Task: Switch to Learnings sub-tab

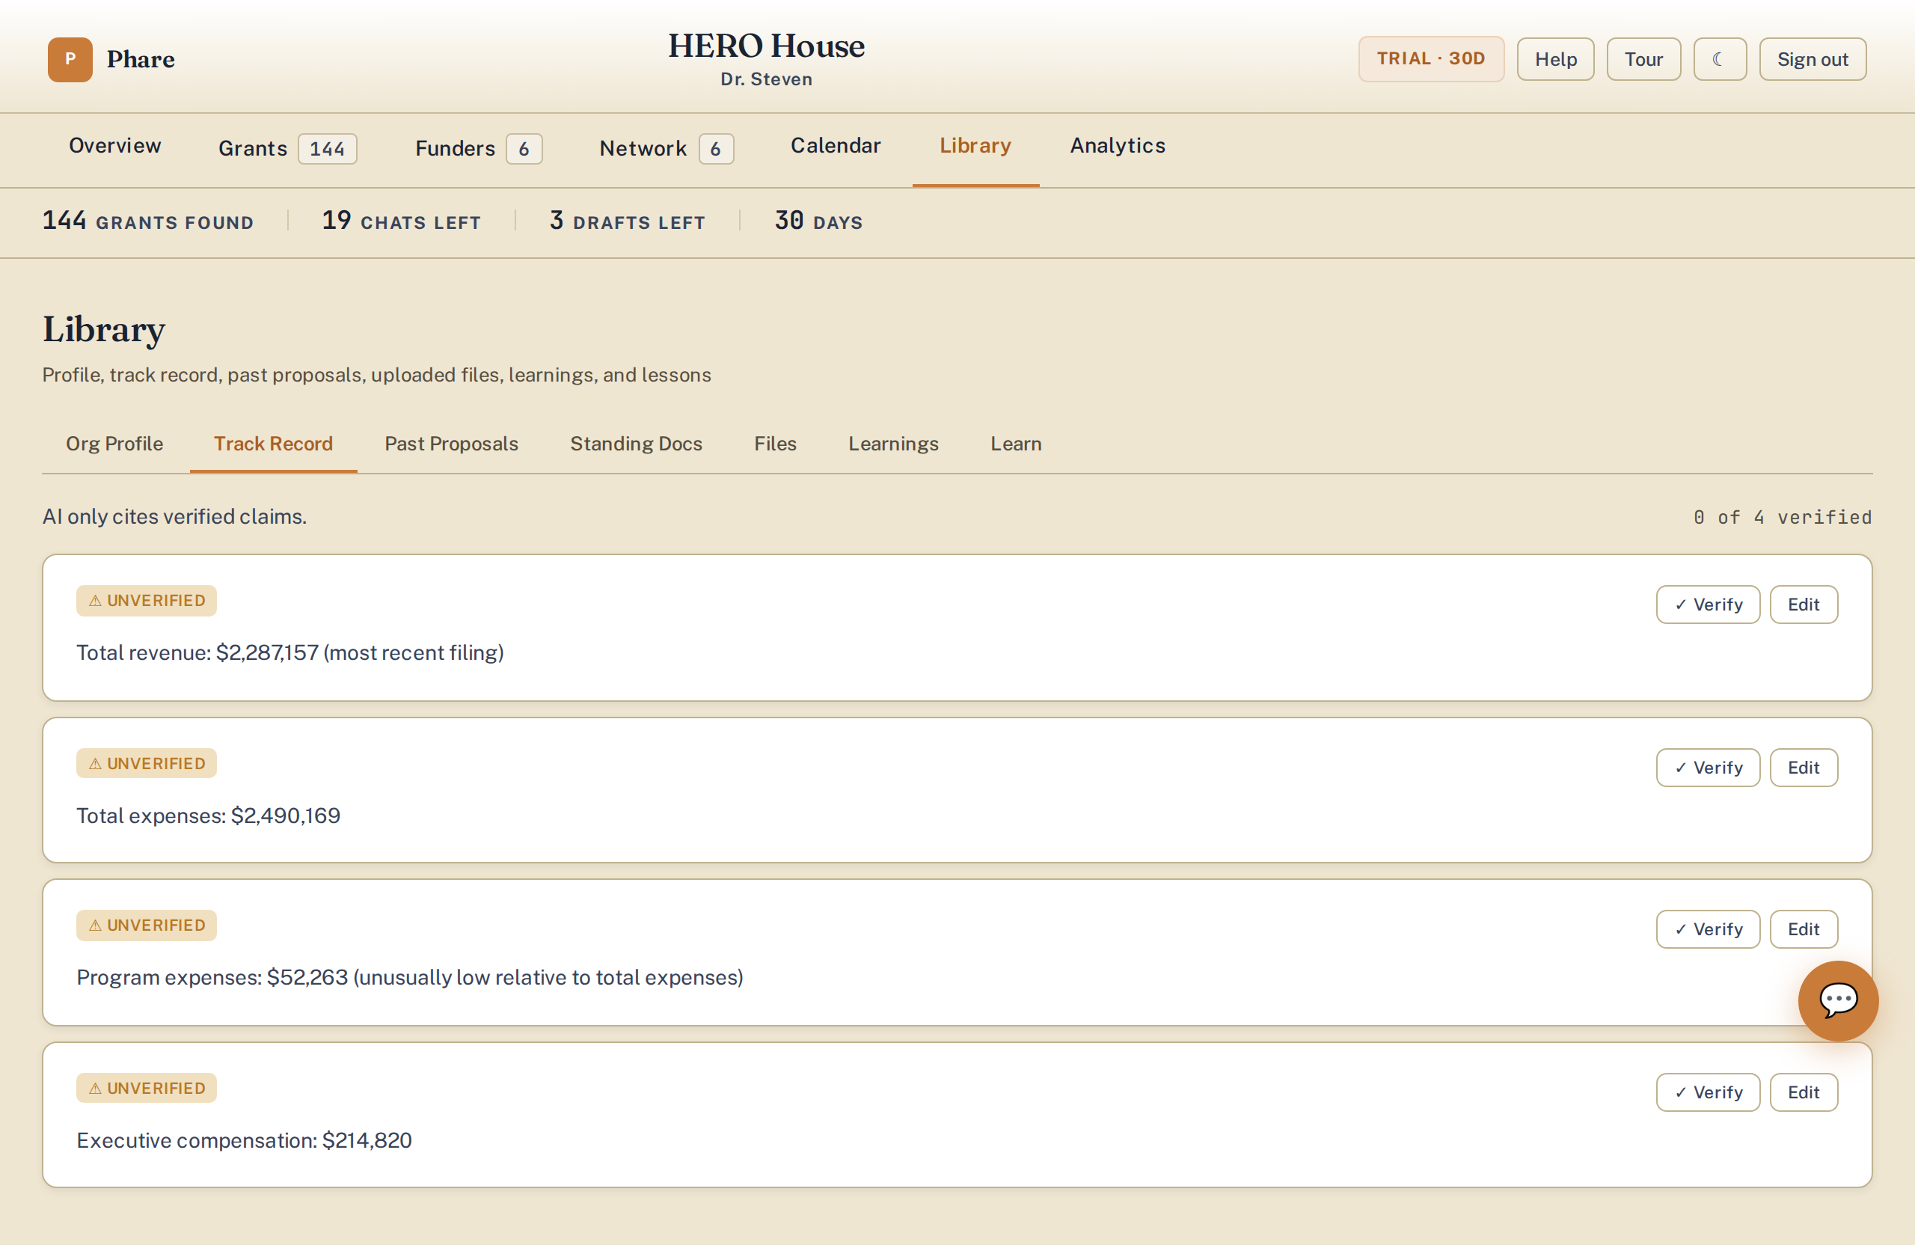Action: coord(893,444)
